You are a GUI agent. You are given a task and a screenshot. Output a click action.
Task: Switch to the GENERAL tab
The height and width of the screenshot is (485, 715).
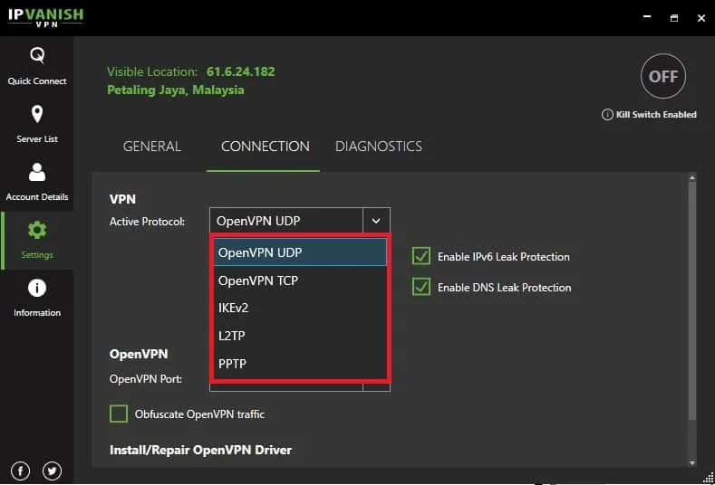[x=152, y=147]
